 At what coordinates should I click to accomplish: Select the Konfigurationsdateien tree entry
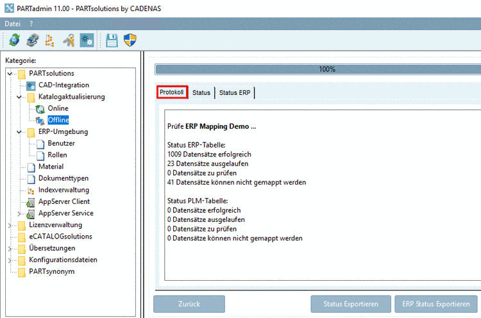pos(63,260)
